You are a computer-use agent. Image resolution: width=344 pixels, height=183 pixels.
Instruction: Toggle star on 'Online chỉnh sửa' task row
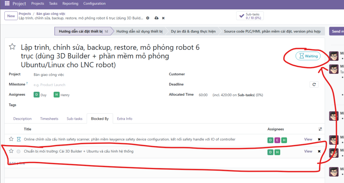point(11,139)
